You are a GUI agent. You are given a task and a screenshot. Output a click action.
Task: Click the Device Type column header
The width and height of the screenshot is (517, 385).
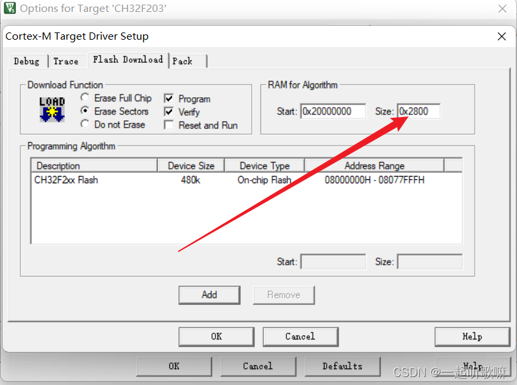coord(264,165)
